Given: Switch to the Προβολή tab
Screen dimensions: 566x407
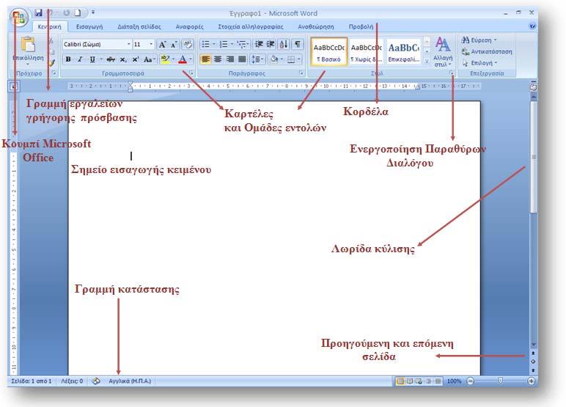Looking at the screenshot, I should pos(361,26).
